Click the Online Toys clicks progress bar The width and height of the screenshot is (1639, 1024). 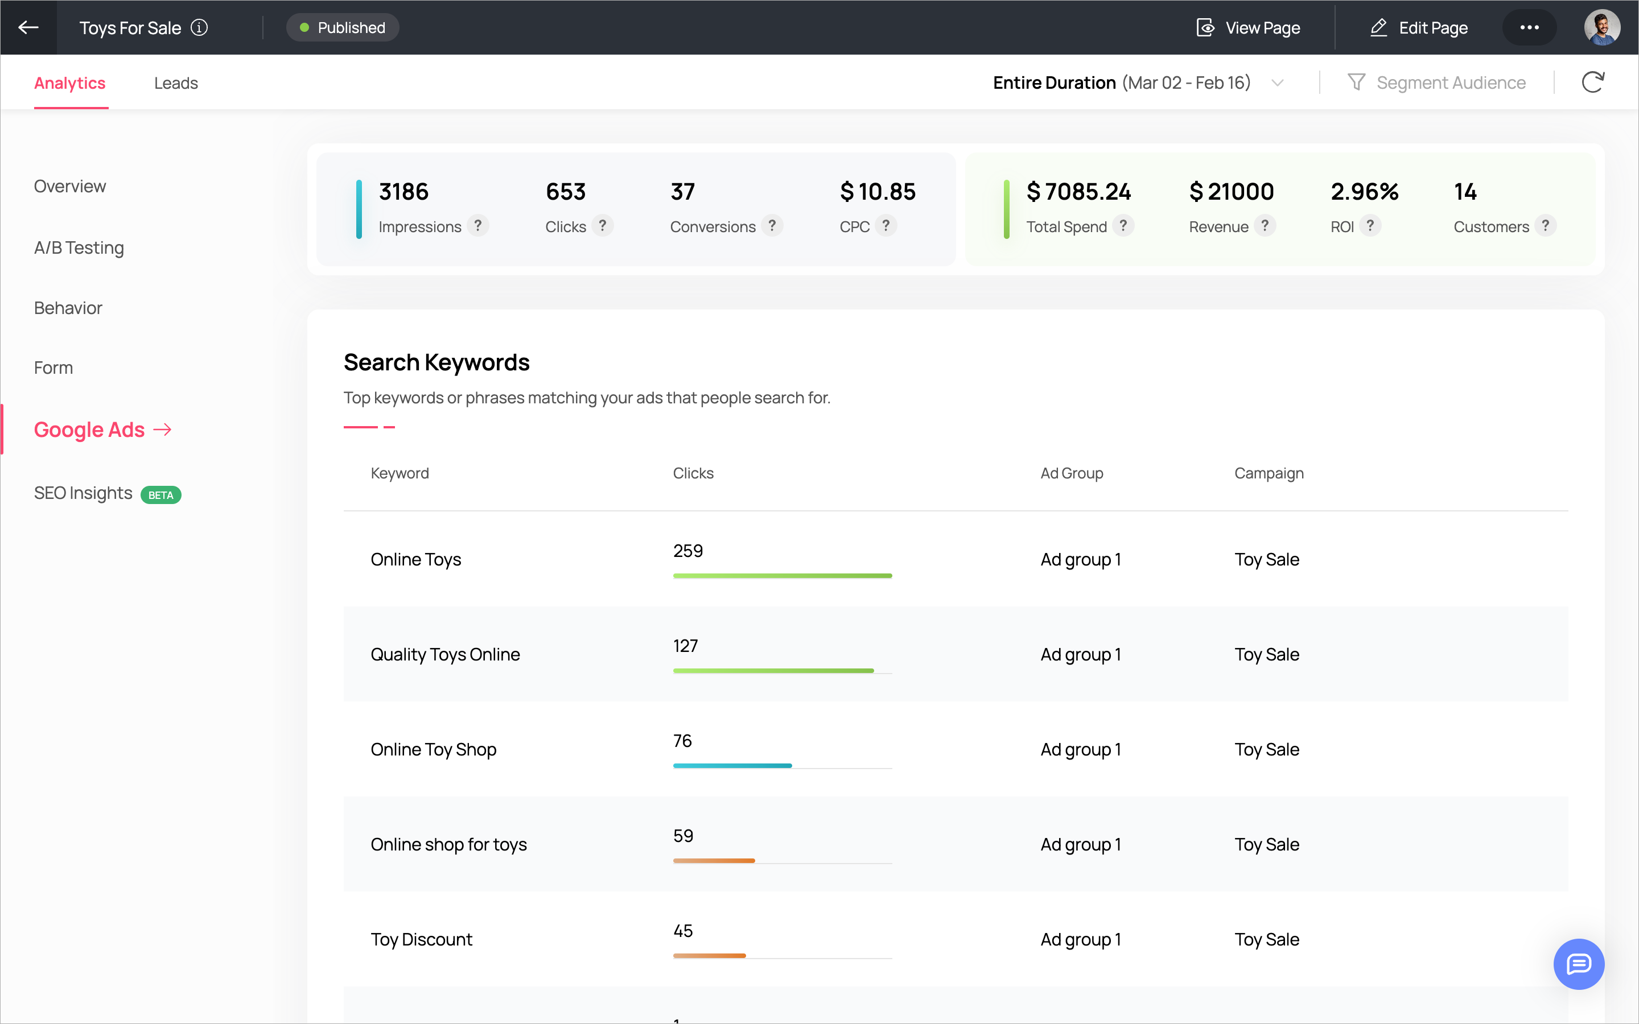pyautogui.click(x=783, y=576)
